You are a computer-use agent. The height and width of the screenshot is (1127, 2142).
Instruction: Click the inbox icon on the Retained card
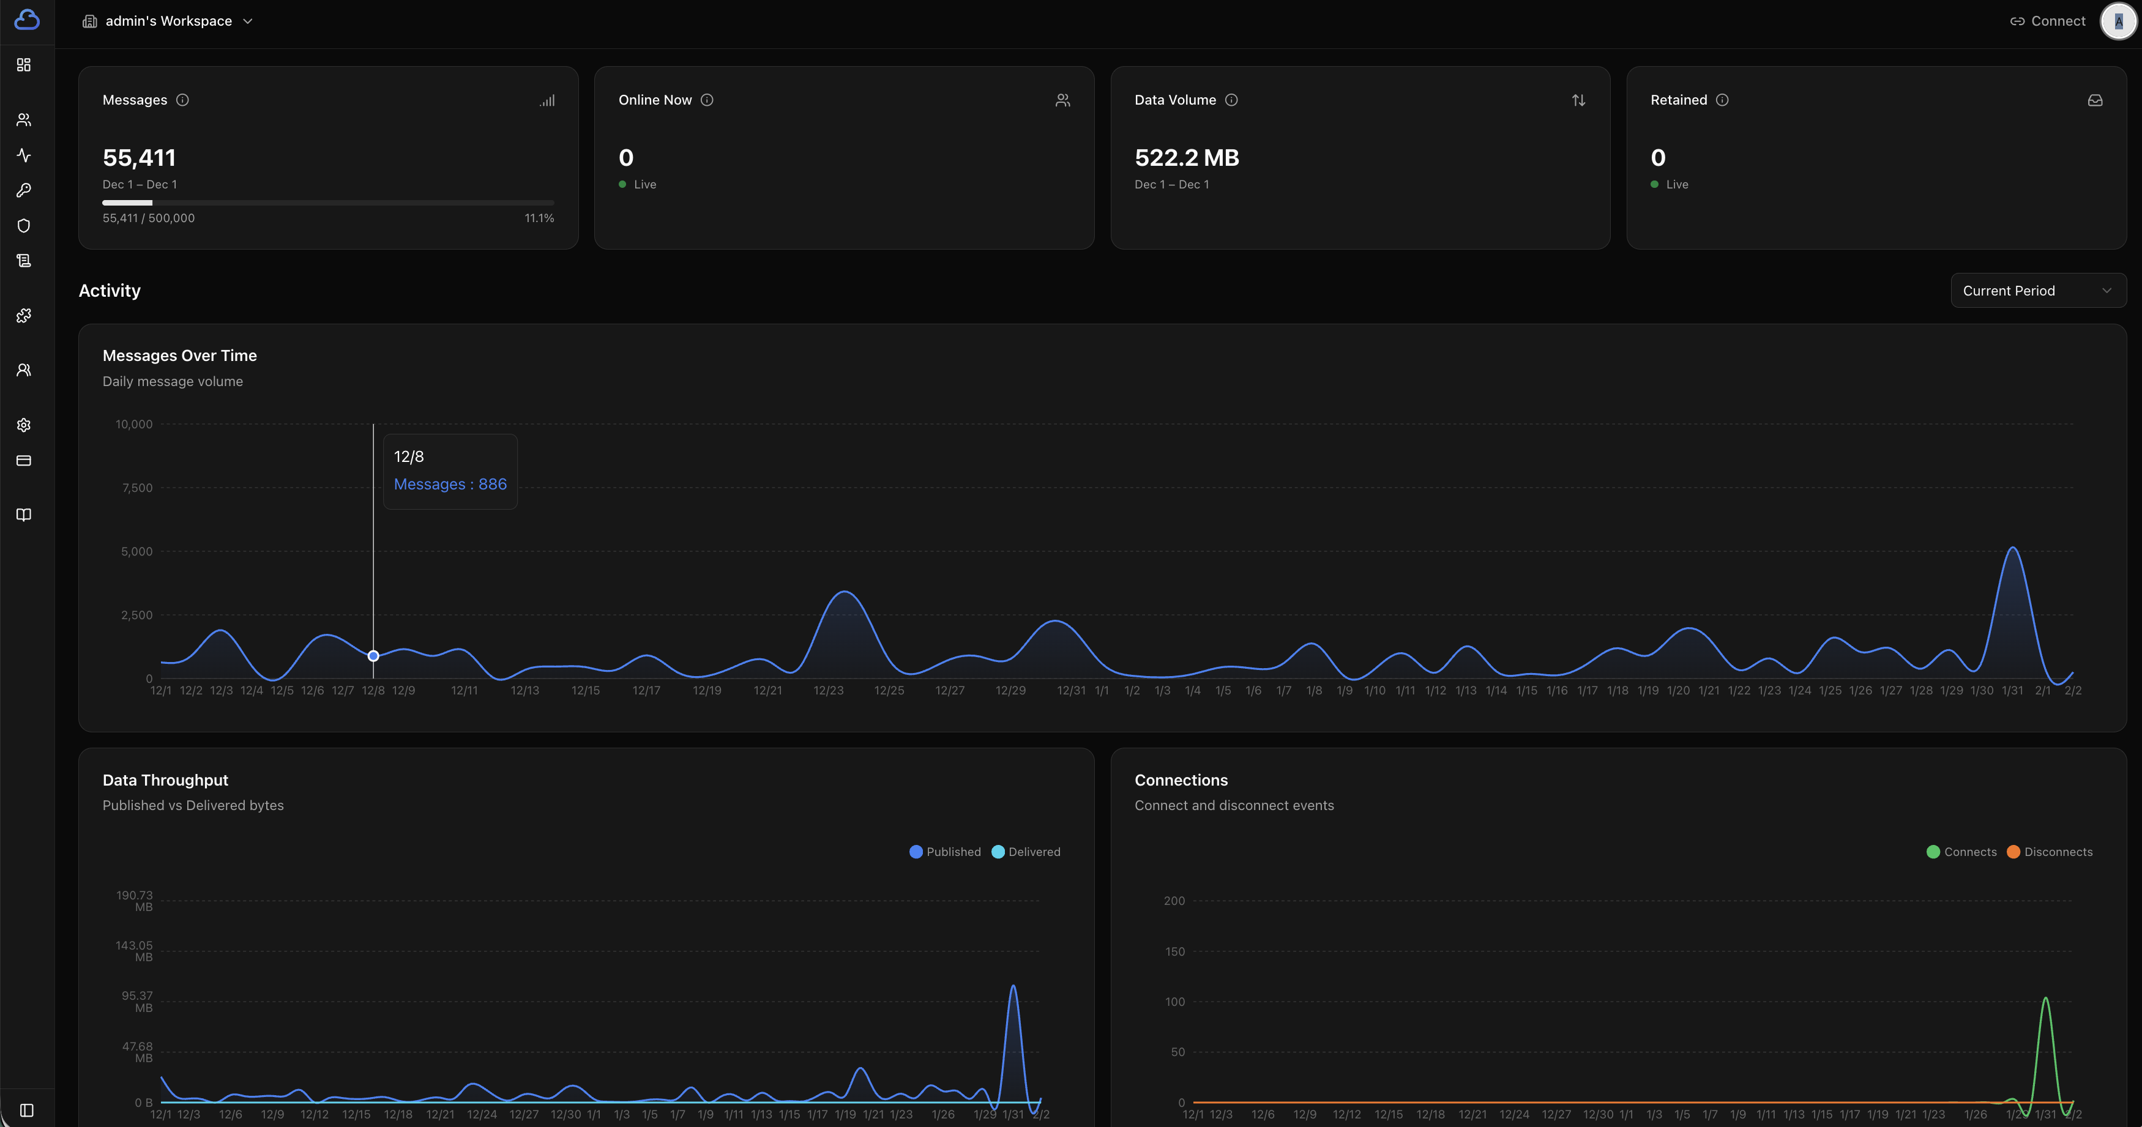click(2095, 100)
